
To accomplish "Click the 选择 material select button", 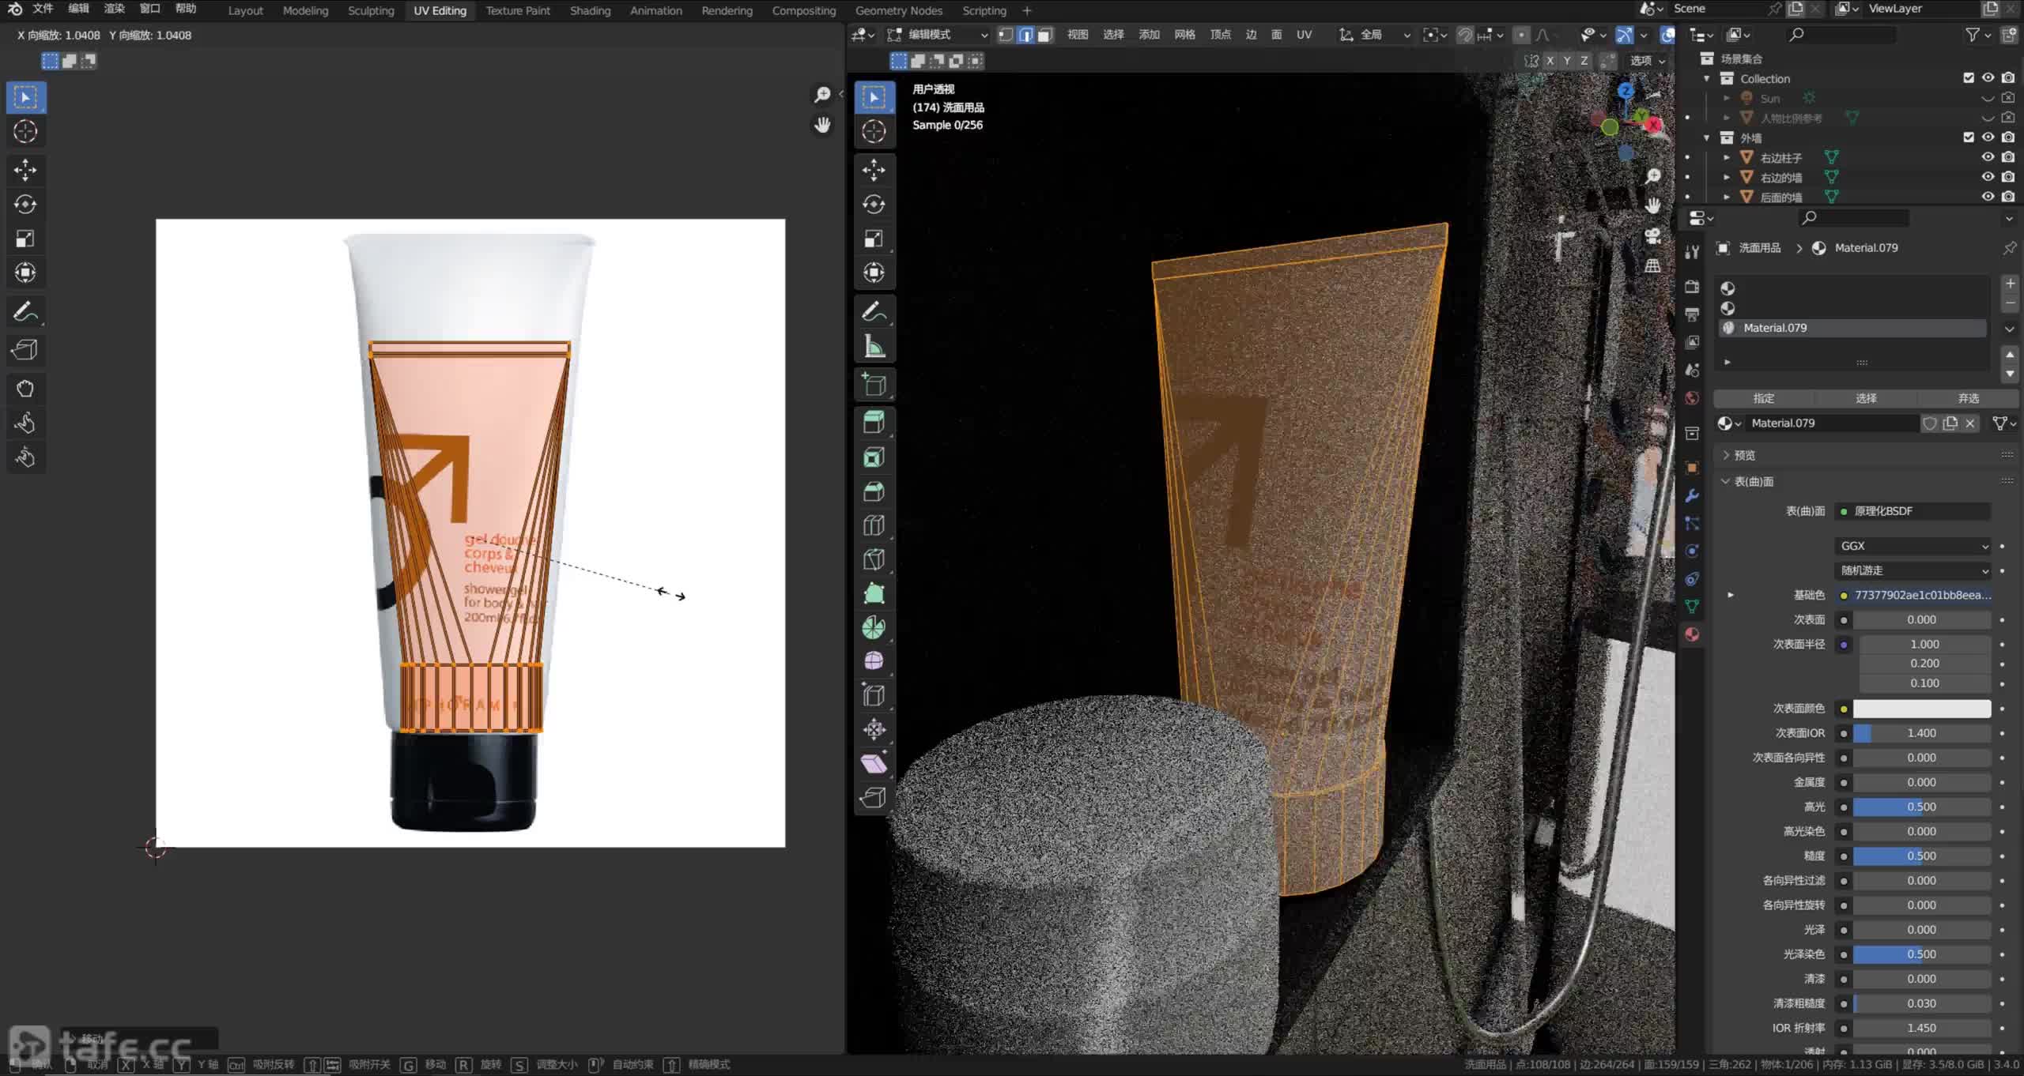I will pyautogui.click(x=1866, y=398).
